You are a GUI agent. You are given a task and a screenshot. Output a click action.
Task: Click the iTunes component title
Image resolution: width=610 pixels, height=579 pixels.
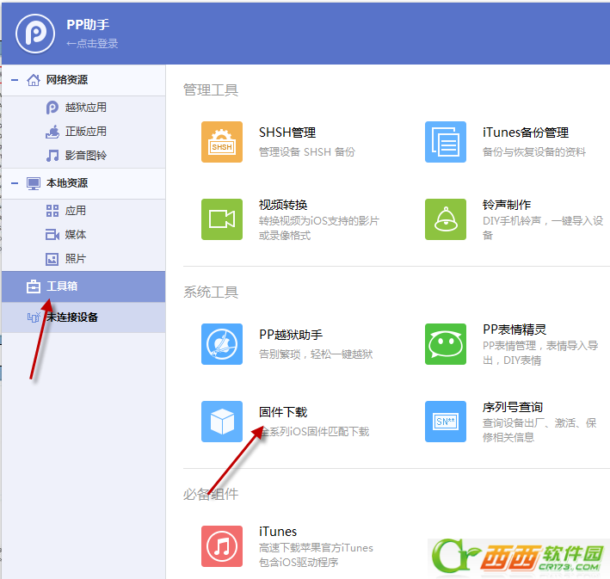(x=278, y=532)
